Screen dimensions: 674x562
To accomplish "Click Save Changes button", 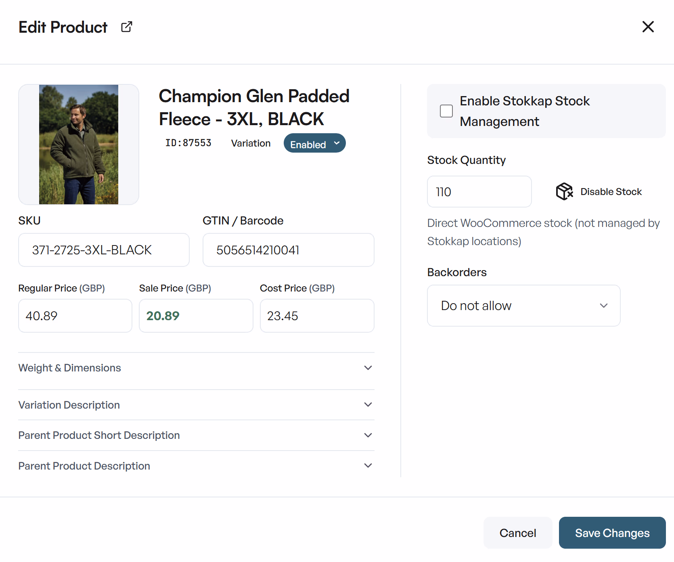I will pyautogui.click(x=612, y=533).
